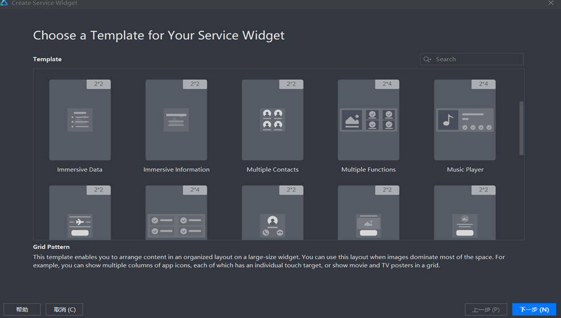Select the Immersive Data template icon
Screen dimensions: 561x318
click(x=80, y=120)
